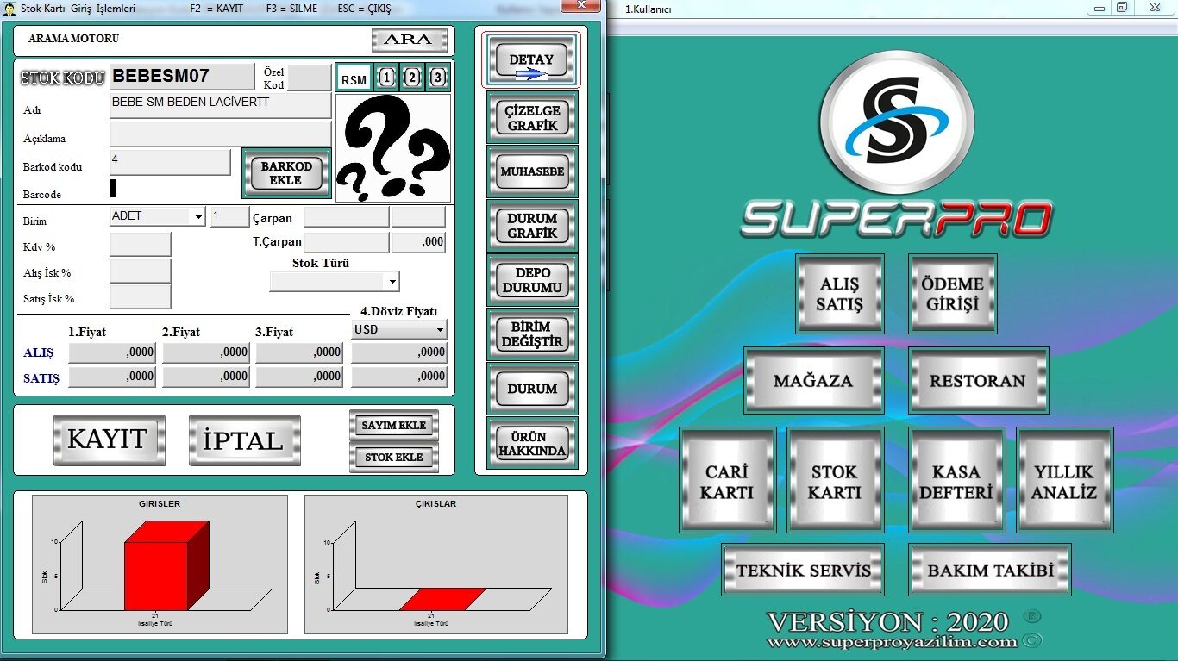Expand the Stok Türü dropdown
Screen dimensions: 1178x661
[x=392, y=282]
